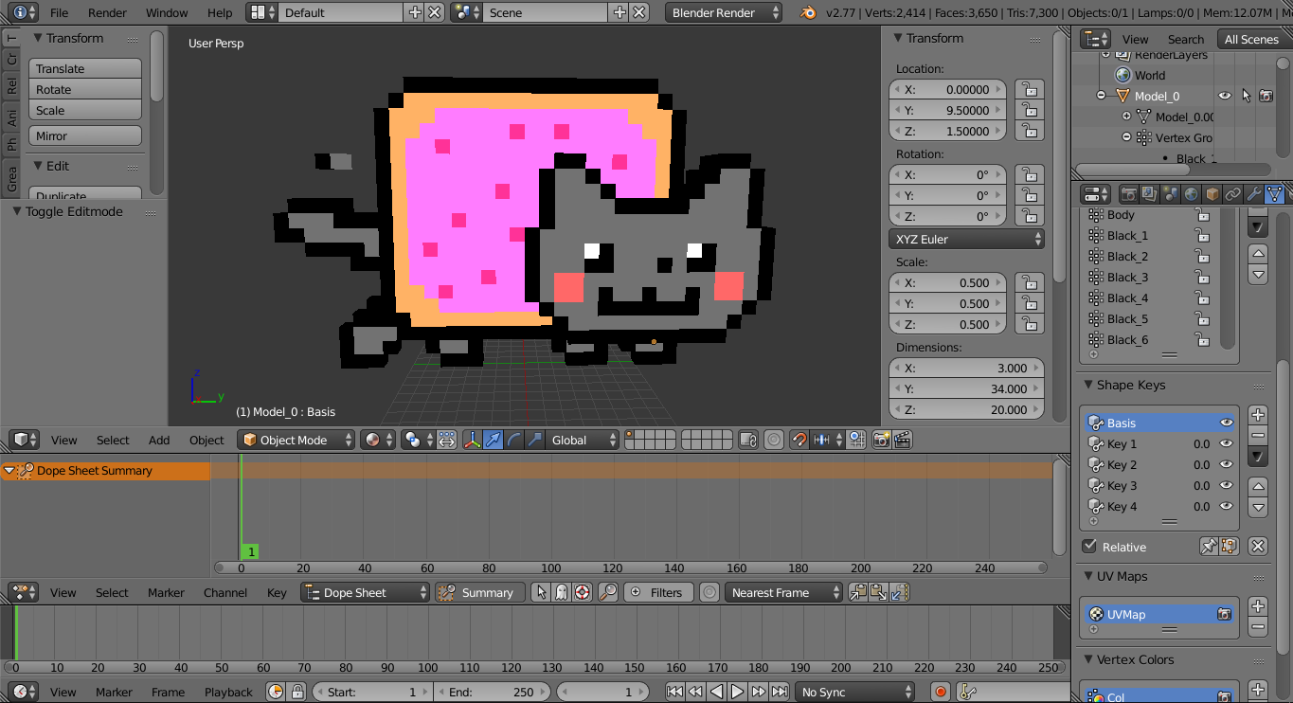Open the Constraints properties tab (chain icon)
1293x703 pixels.
(x=1233, y=194)
